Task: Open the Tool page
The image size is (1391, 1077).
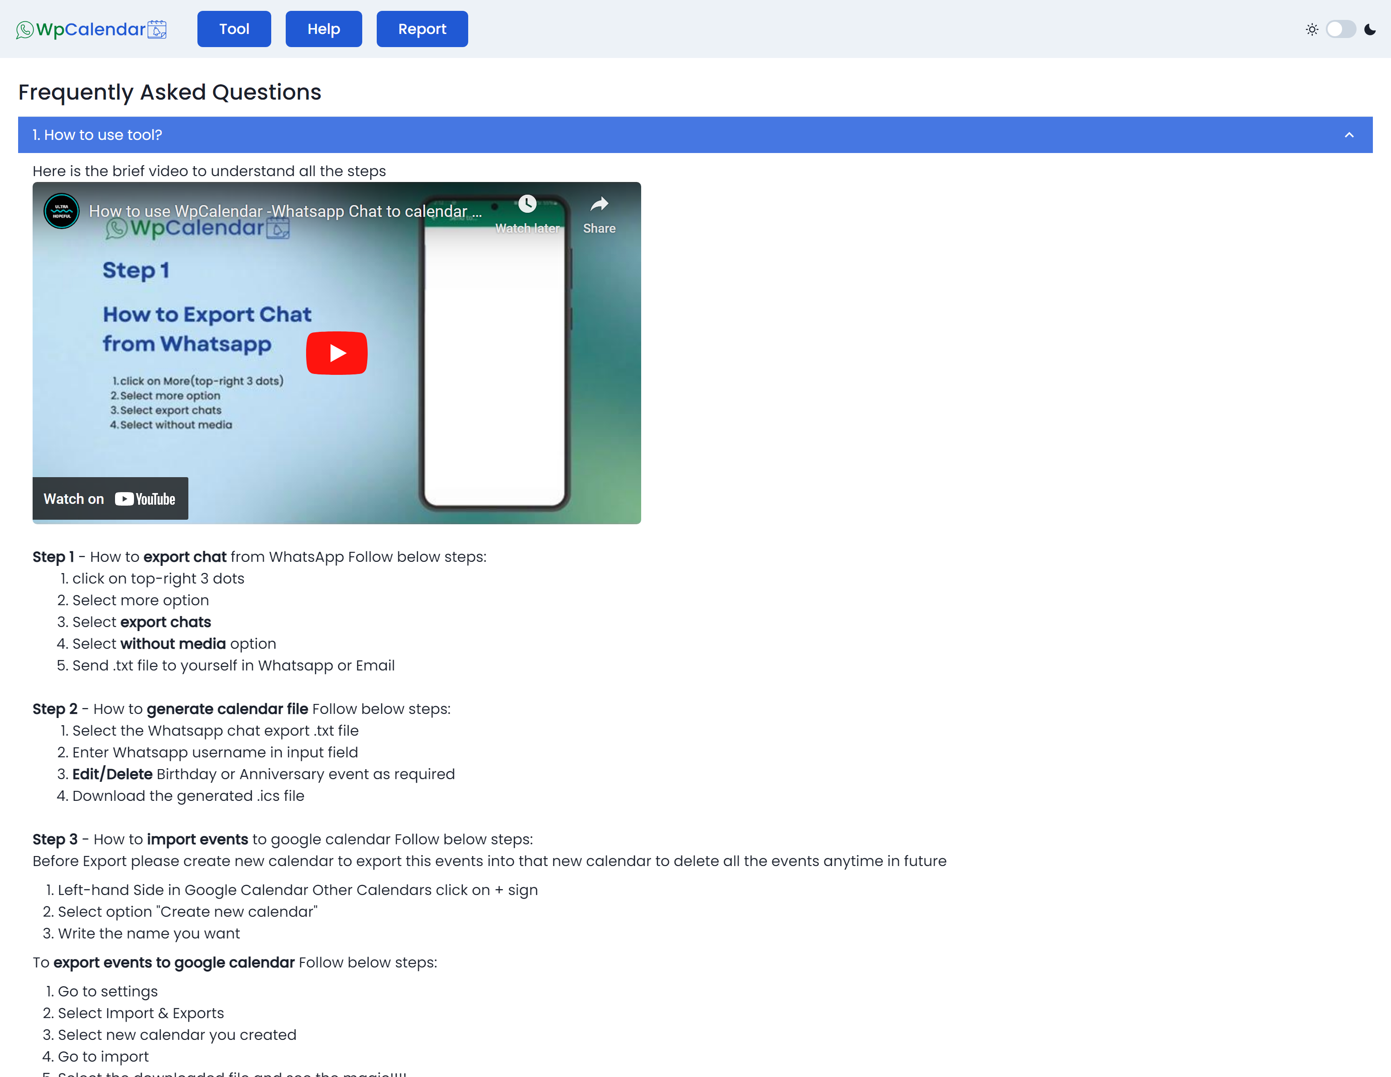Action: 234,29
